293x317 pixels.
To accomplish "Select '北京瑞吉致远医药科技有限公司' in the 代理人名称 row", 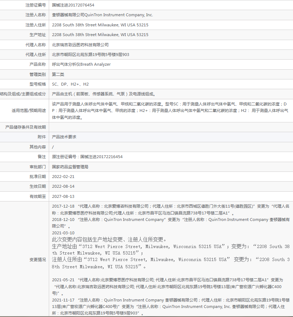I will (x=80, y=45).
